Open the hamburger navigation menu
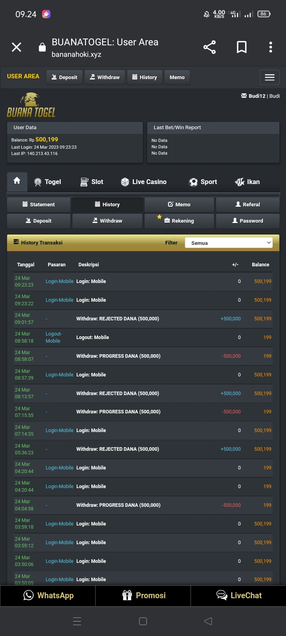The height and width of the screenshot is (636, 286). 270,78
